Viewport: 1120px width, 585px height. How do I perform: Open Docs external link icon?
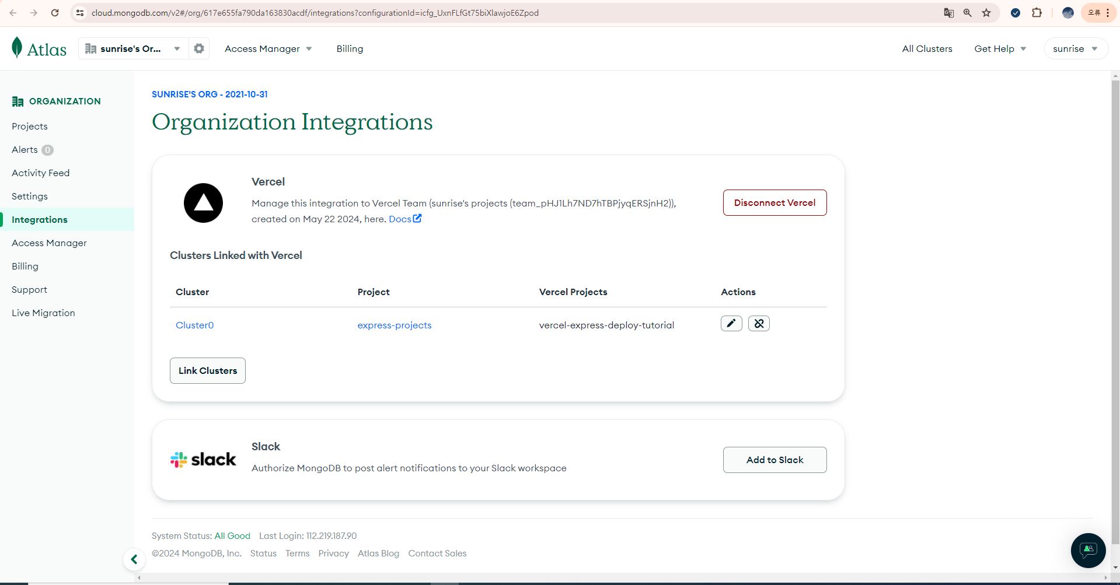coord(417,219)
